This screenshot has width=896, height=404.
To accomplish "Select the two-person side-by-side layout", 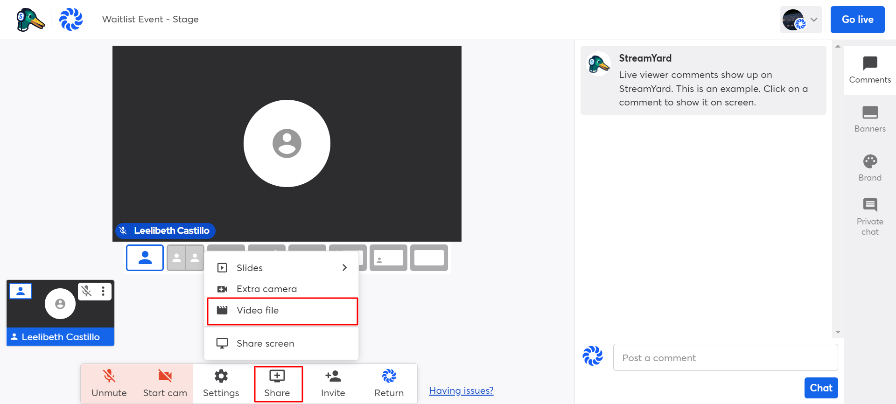I will coord(185,258).
